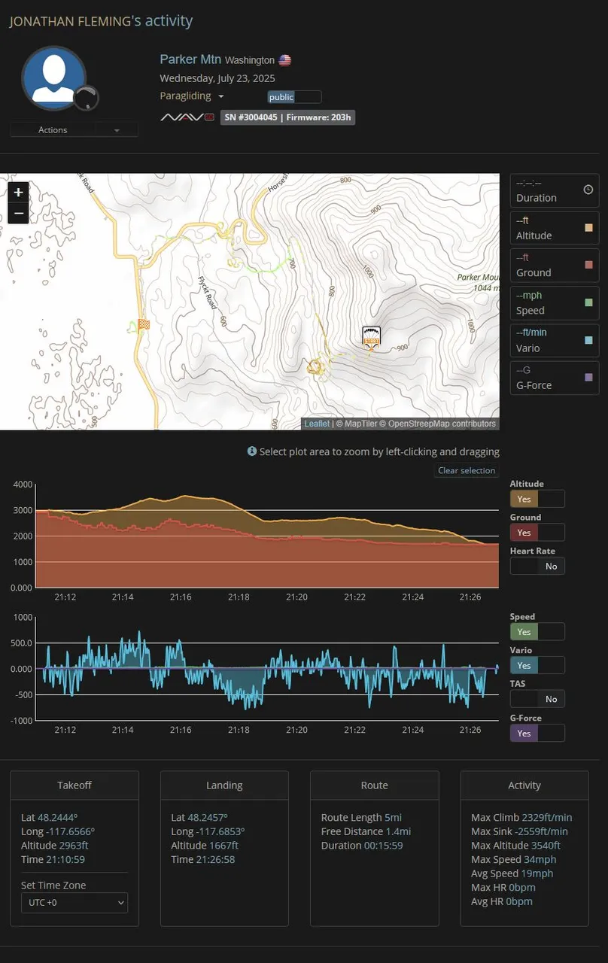
Task: Open the Paragliding activity type dropdown
Action: tap(192, 96)
